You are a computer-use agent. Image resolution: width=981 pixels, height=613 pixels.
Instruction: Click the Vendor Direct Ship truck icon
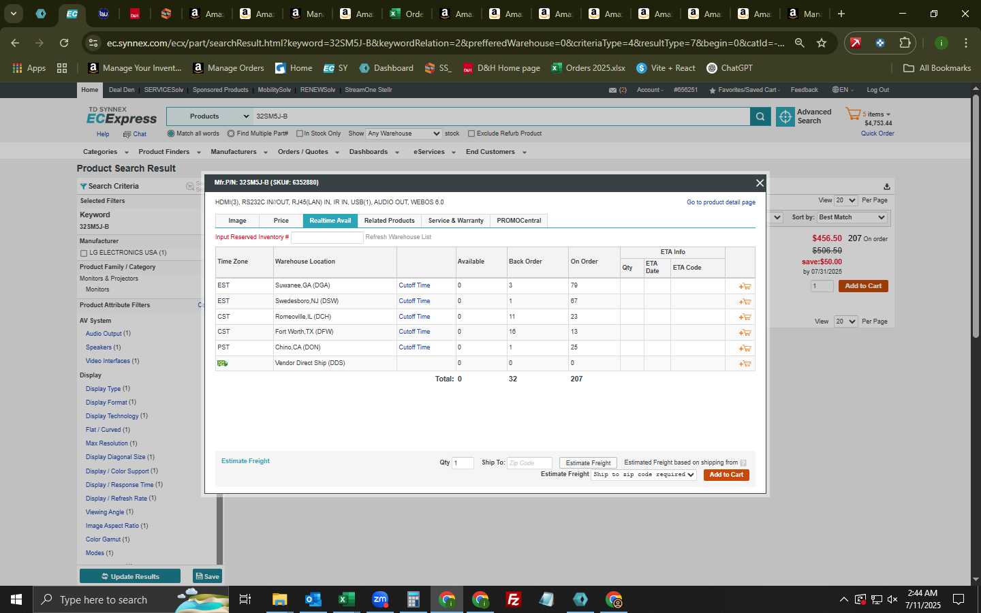222,363
